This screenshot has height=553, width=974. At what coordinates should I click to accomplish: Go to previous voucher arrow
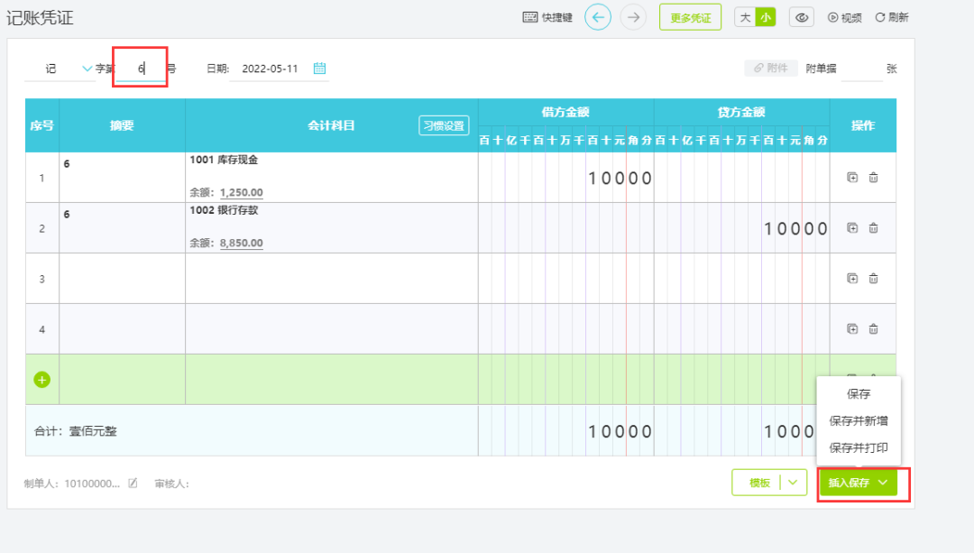[x=598, y=17]
